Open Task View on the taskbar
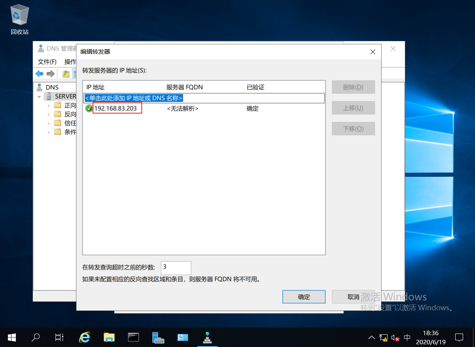The image size is (475, 347). coord(59,337)
